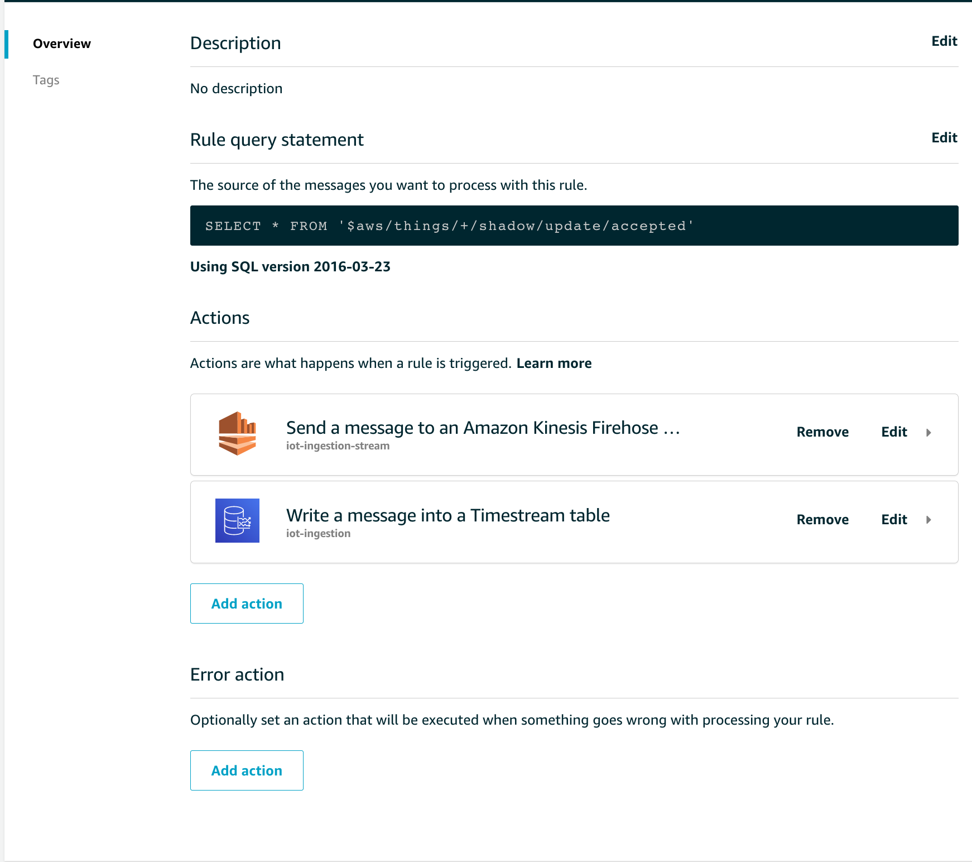972x862 pixels.
Task: Click the Amazon Kinesis Firehose service icon
Action: coord(237,434)
